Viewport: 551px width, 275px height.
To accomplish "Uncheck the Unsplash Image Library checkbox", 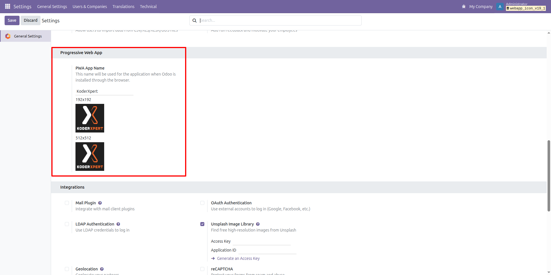I will [x=202, y=224].
